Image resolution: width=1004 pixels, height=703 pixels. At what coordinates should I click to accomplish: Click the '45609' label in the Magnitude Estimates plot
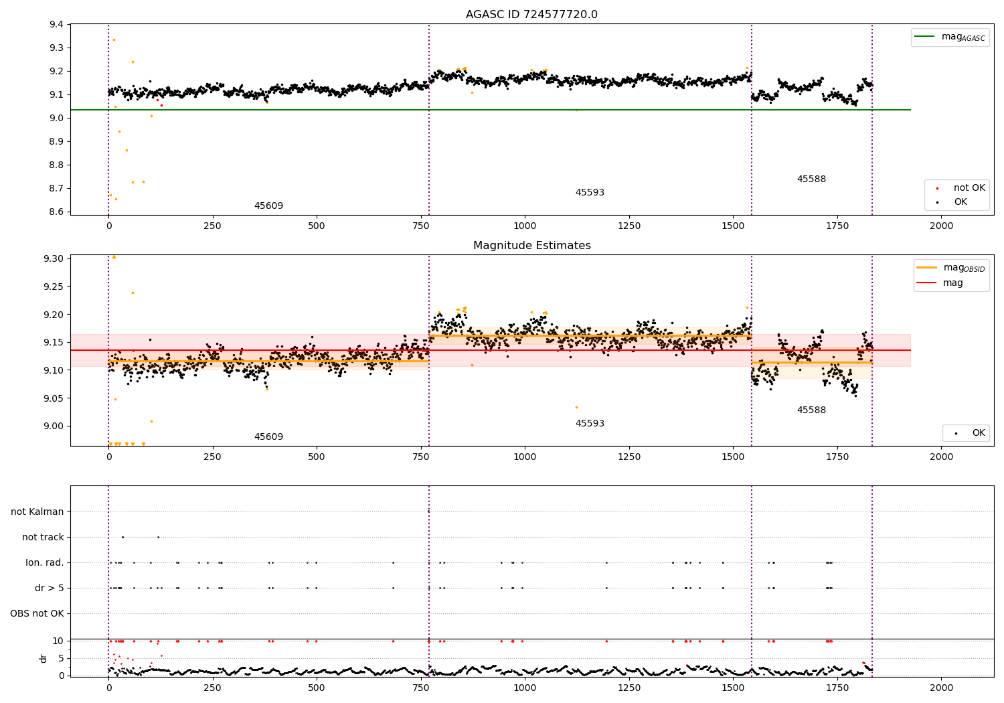[x=268, y=437]
